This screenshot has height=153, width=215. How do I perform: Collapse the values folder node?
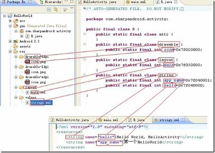pyautogui.click(x=16, y=98)
